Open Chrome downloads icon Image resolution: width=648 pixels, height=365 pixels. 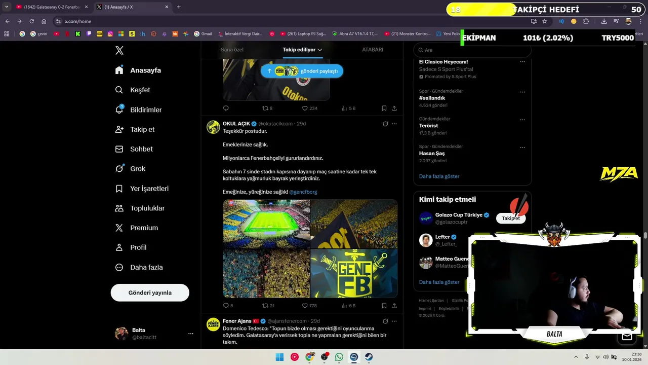point(604,21)
